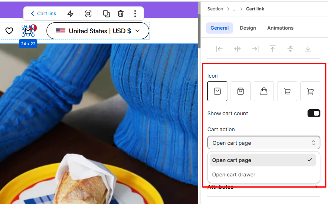Choose the wheeled shopping cart icon
This screenshot has width=328, height=204.
(310, 91)
